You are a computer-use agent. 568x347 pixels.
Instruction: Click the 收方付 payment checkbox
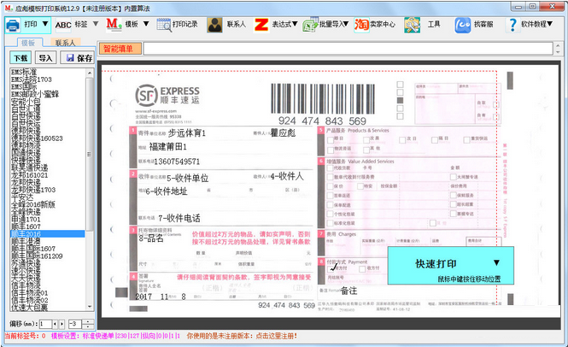(362, 268)
